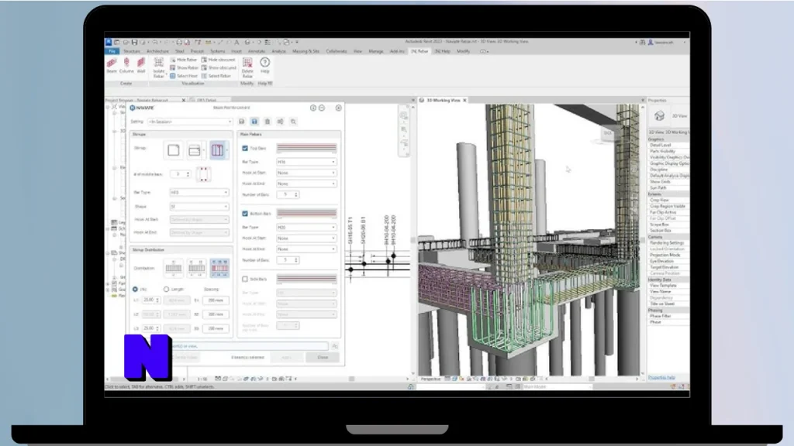Click the search settings magnifier icon
The width and height of the screenshot is (794, 446).
(x=293, y=122)
